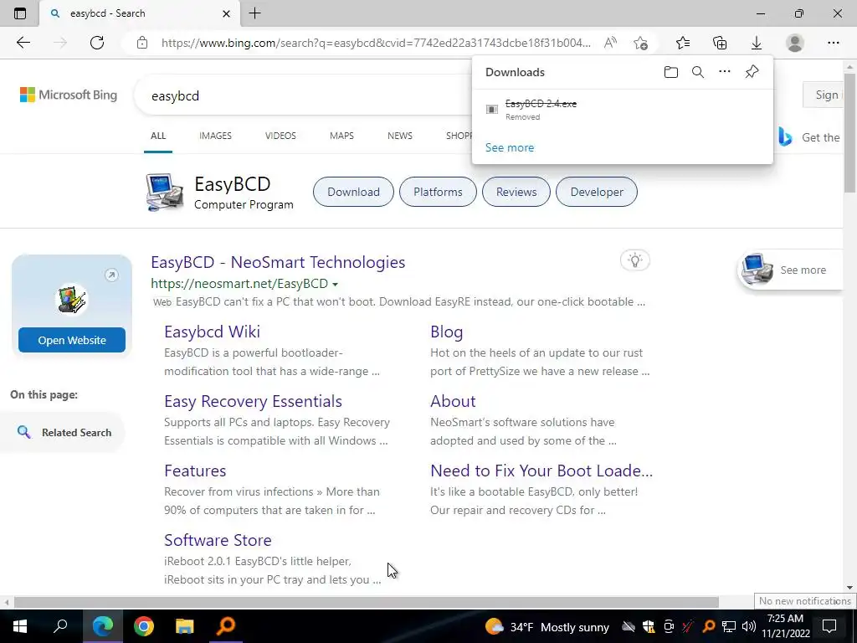The image size is (857, 643).
Task: Switch to the MAPS tab
Action: coord(341,136)
